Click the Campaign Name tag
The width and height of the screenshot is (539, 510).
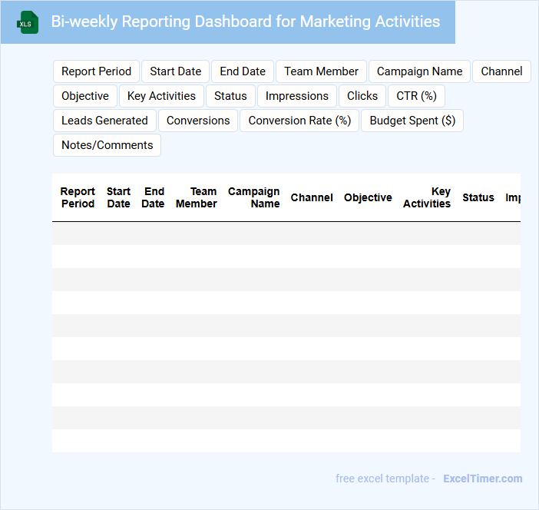[x=419, y=71]
